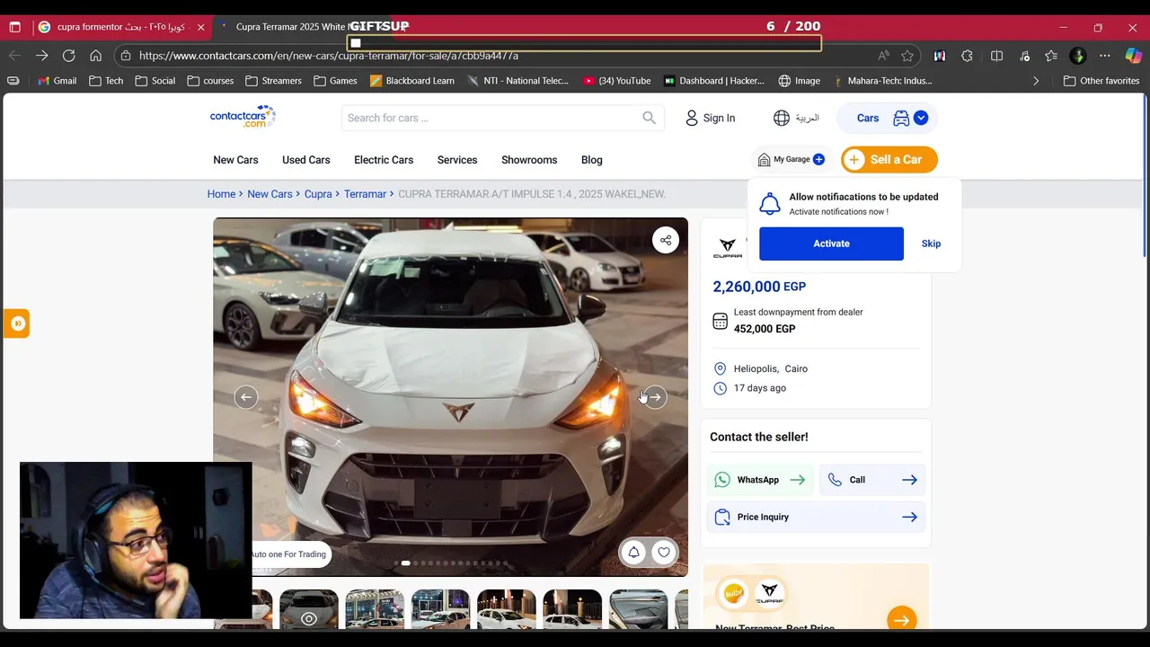Viewport: 1150px width, 647px height.
Task: Open the Other favorites folder
Action: tap(1101, 81)
